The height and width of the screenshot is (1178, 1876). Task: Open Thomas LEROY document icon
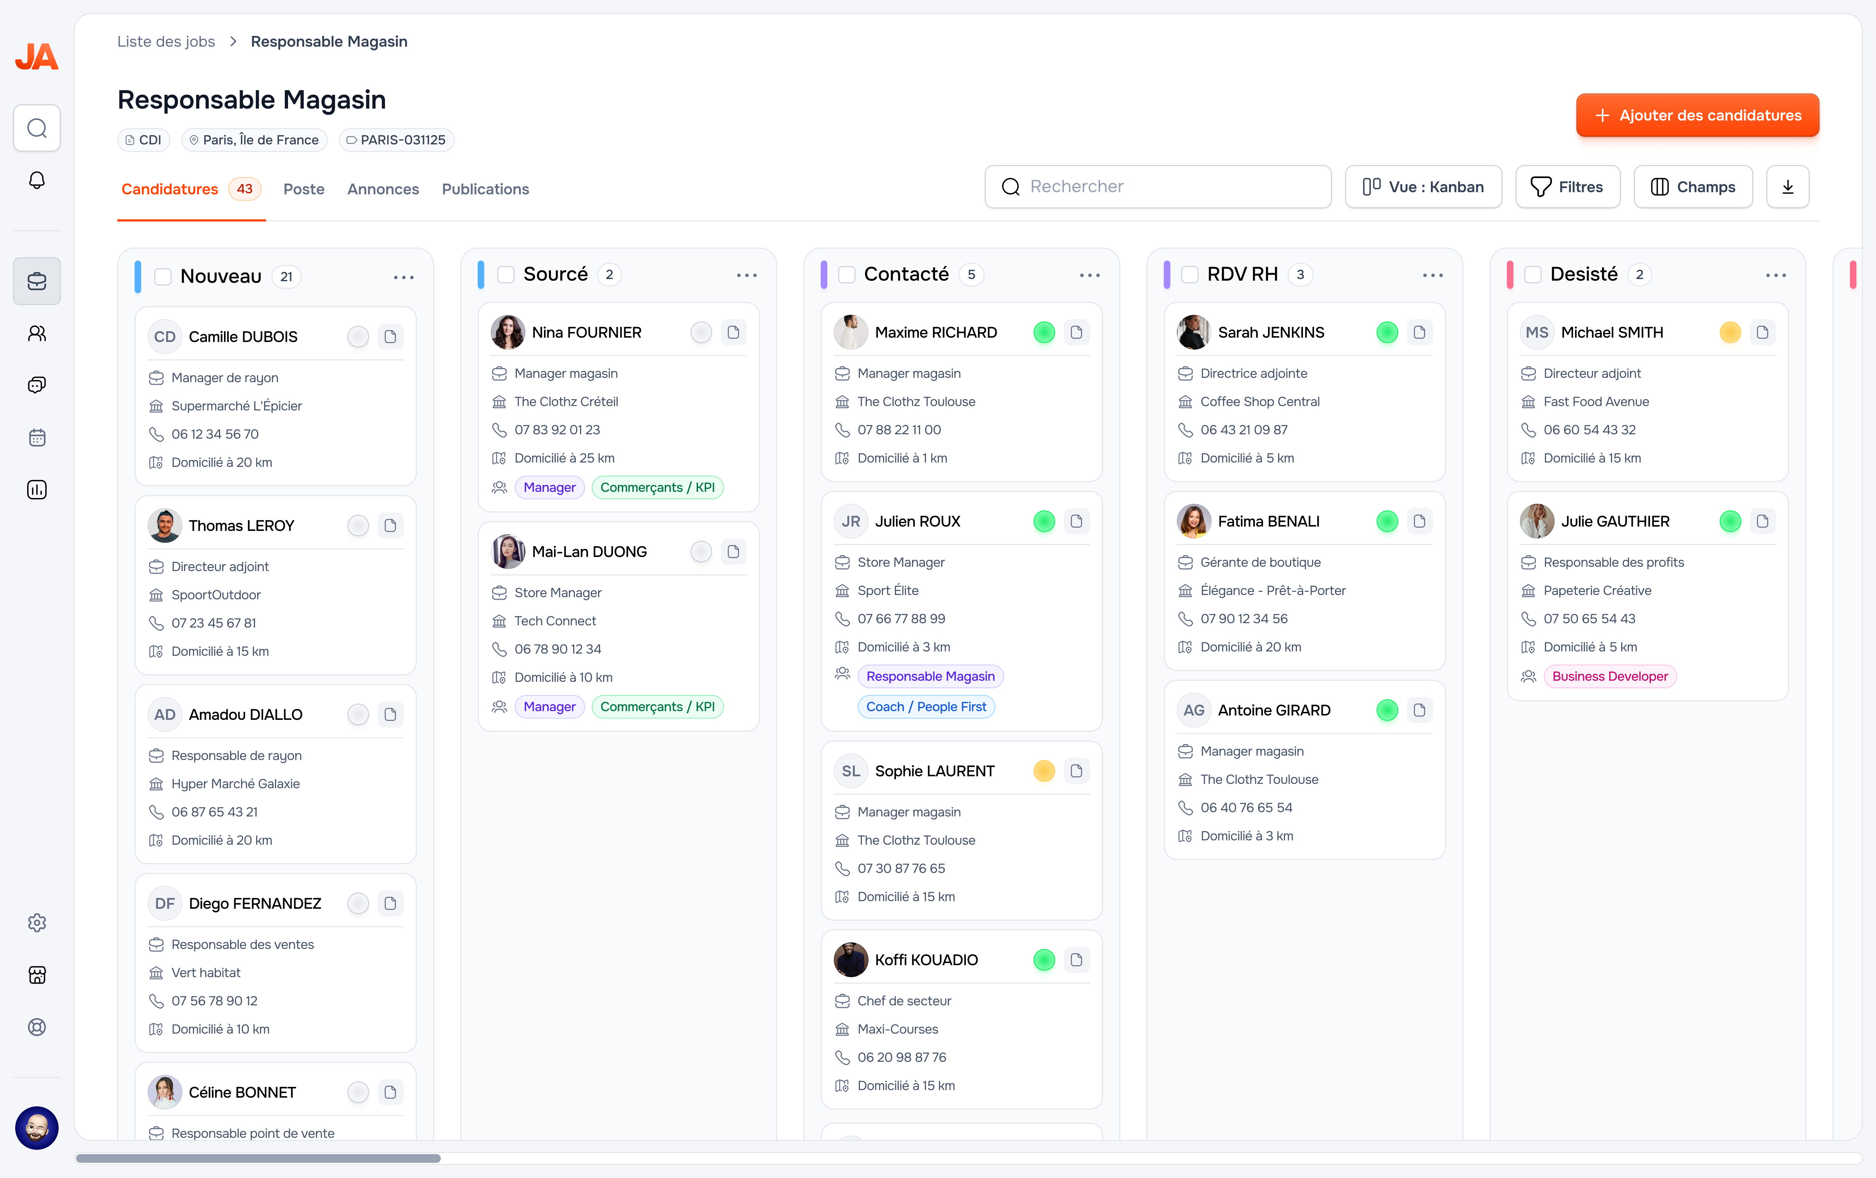pos(390,526)
